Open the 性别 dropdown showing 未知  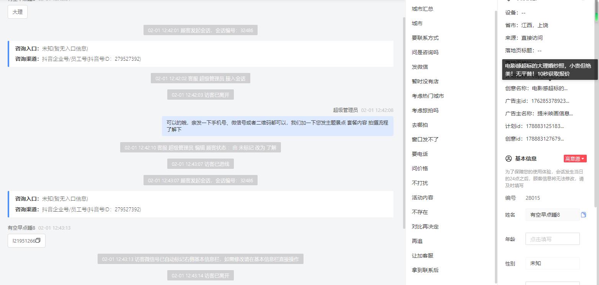(x=552, y=263)
